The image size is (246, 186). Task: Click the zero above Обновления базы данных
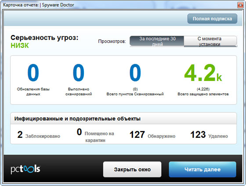pos(33,73)
